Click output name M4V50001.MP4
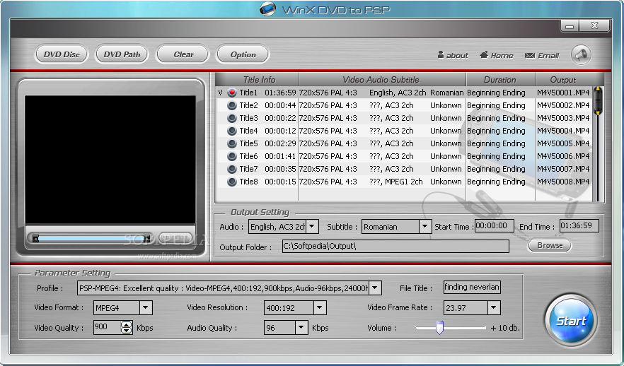This screenshot has height=366, width=624. (x=563, y=93)
